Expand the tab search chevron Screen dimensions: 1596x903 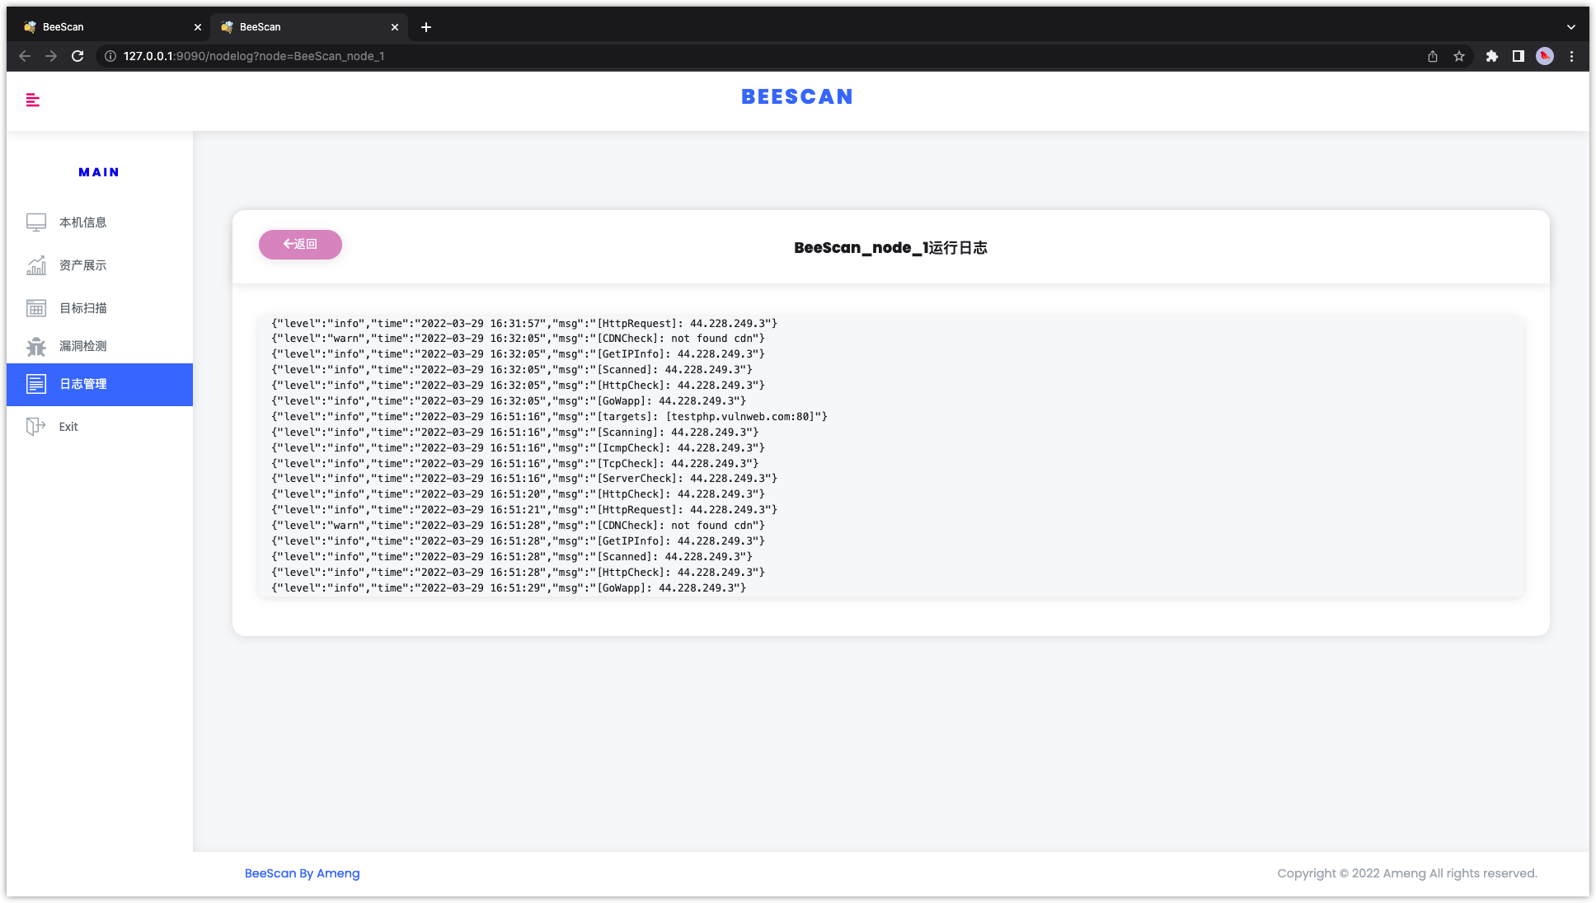pyautogui.click(x=1571, y=27)
